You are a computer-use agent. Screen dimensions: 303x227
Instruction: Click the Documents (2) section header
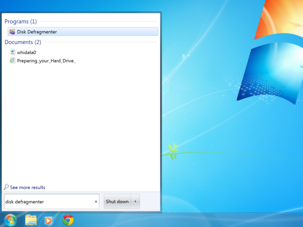pyautogui.click(x=21, y=42)
